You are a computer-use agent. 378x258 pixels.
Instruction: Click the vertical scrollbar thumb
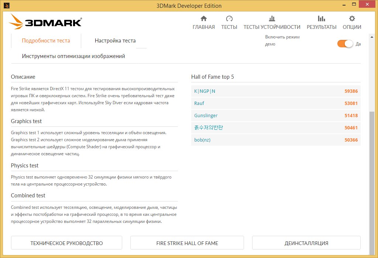coord(372,183)
